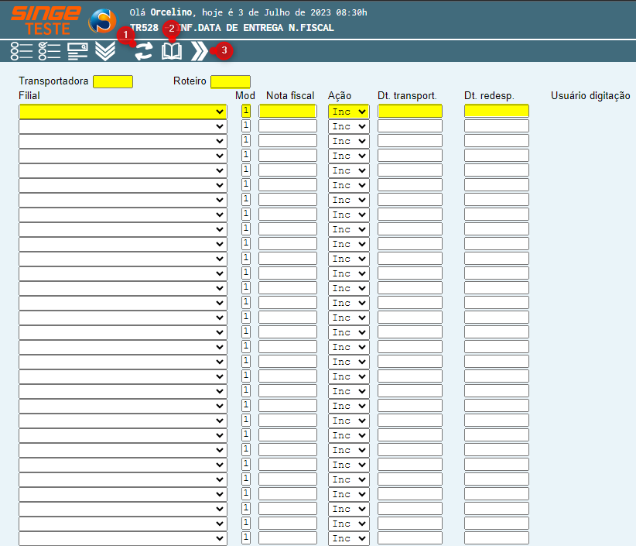Image resolution: width=636 pixels, height=546 pixels.
Task: Click second row Nota fiscal field
Action: pyautogui.click(x=287, y=126)
